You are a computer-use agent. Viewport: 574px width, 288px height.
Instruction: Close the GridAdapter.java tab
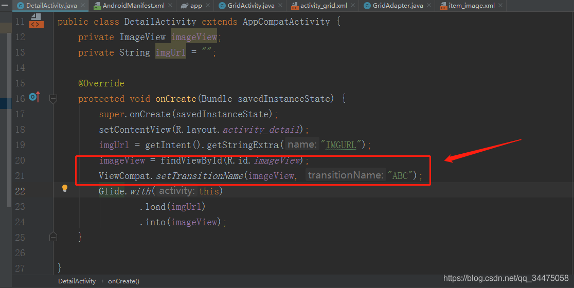coord(428,6)
